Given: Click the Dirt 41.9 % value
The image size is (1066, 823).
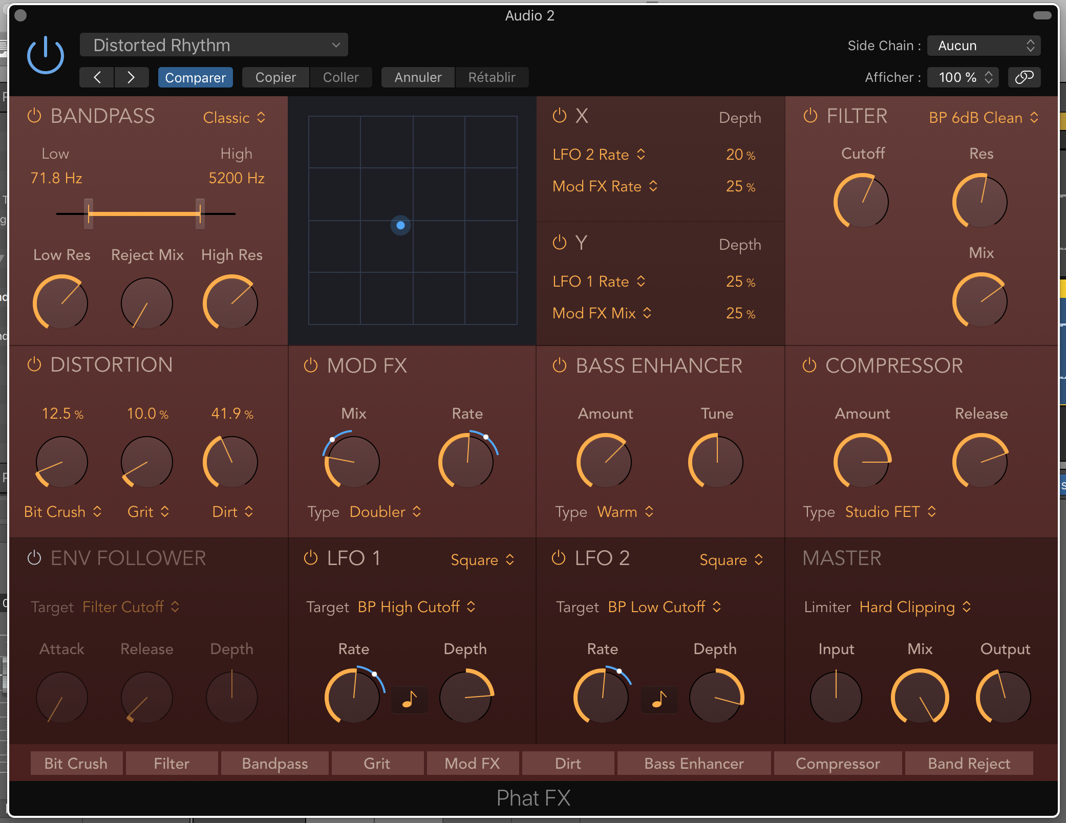Looking at the screenshot, I should (232, 414).
